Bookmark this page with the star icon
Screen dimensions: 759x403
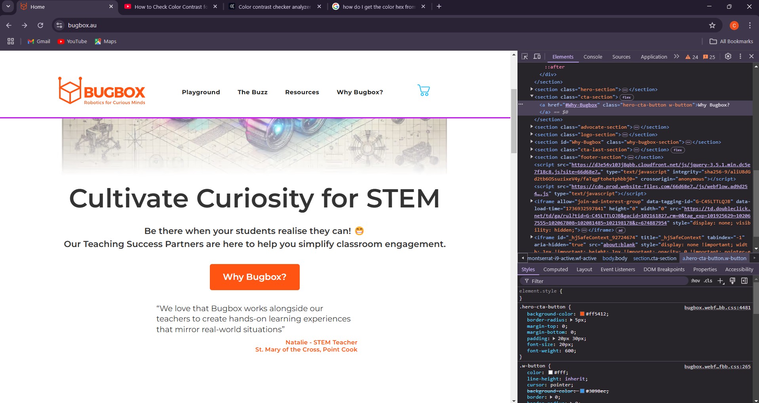(x=712, y=25)
